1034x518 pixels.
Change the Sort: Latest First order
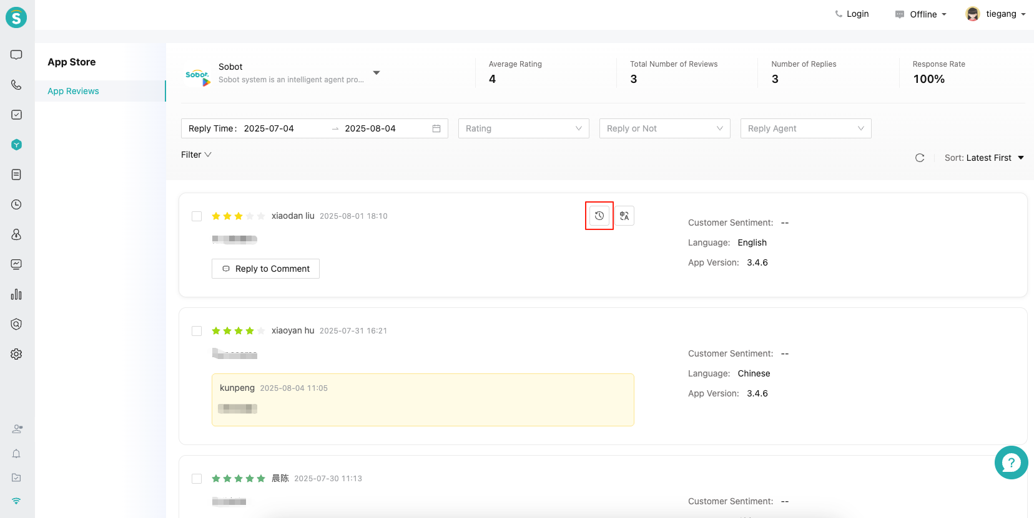pyautogui.click(x=984, y=158)
